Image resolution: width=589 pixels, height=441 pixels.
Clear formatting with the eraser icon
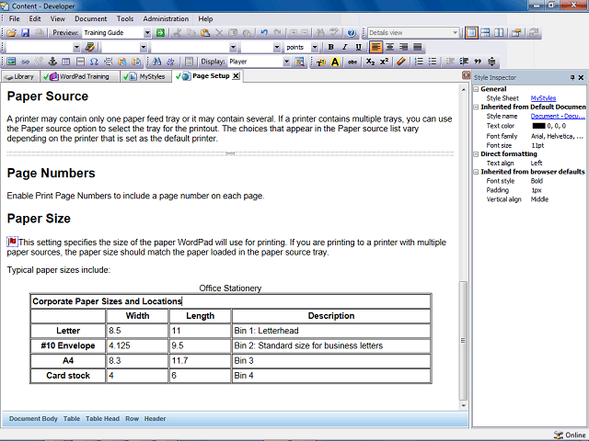pos(401,62)
